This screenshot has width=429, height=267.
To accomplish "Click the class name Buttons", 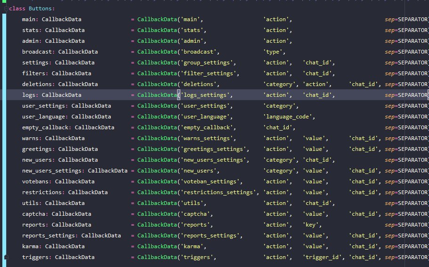I will coord(40,8).
